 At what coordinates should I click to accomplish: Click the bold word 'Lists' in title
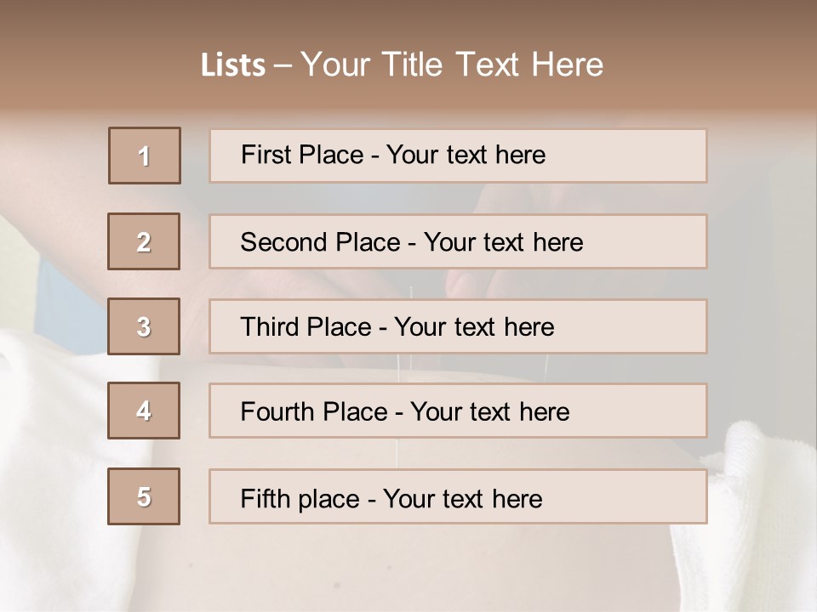point(232,65)
